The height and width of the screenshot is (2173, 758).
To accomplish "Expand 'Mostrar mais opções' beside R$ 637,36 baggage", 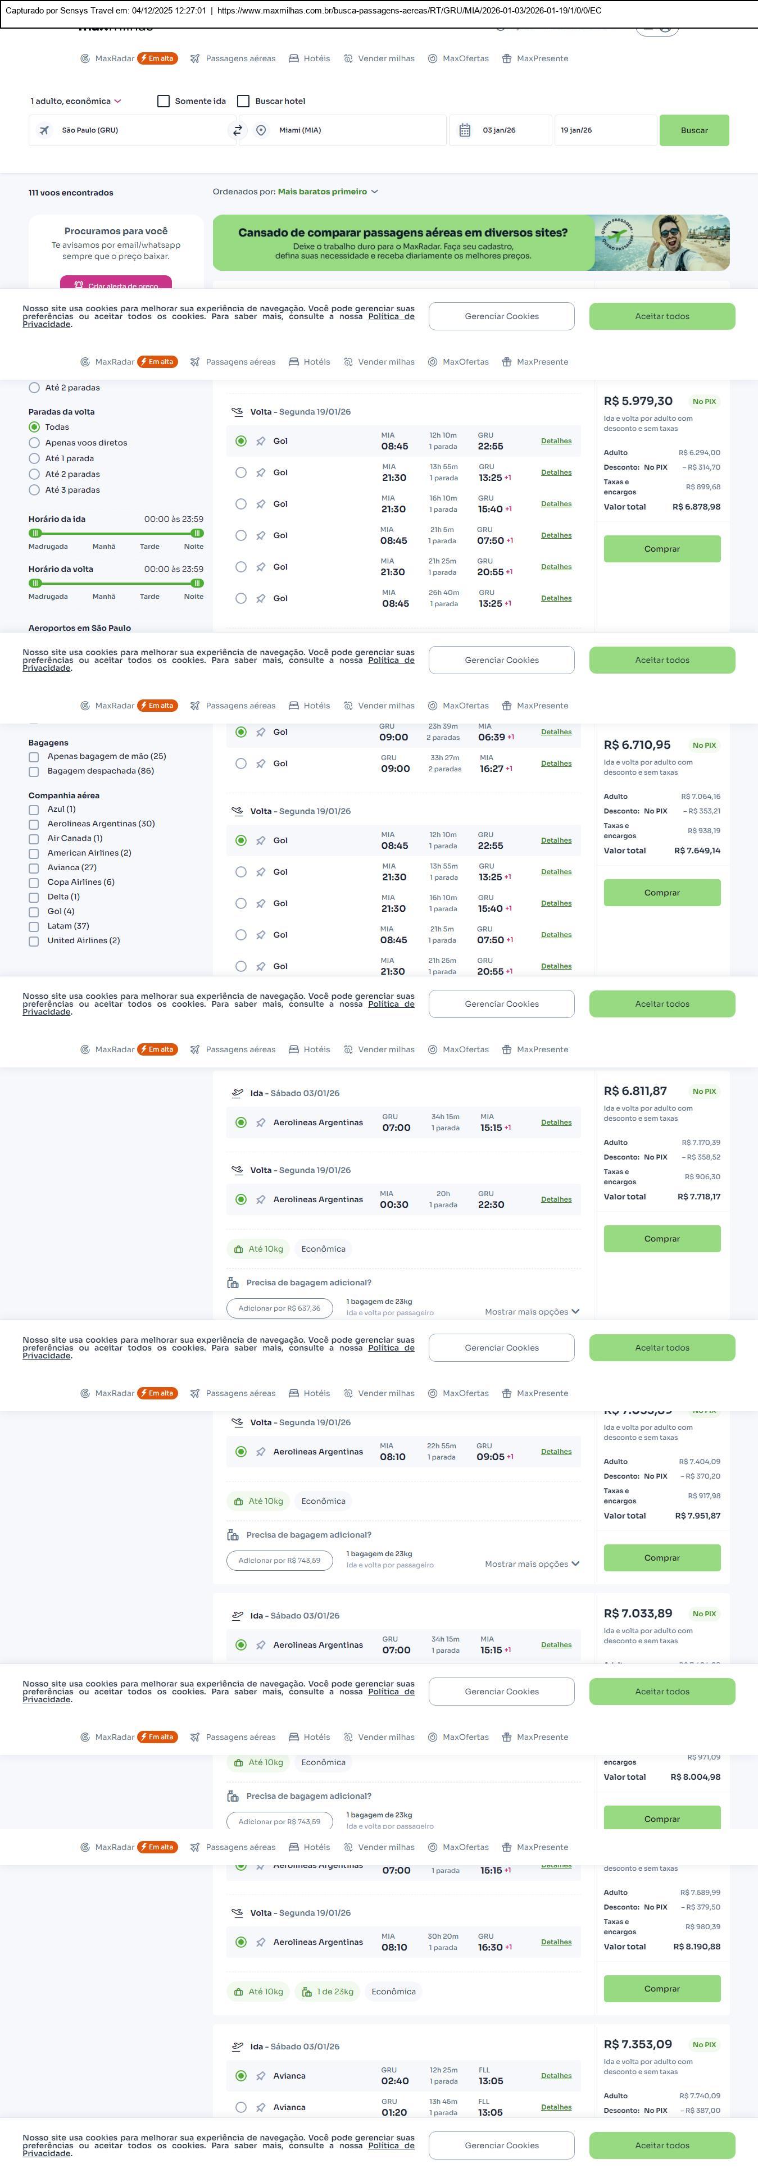I will 532,1312.
